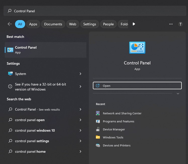188x164 pixels.
Task: Click magnifier icon beside 'control panel open'
Action: pyautogui.click(x=10, y=120)
